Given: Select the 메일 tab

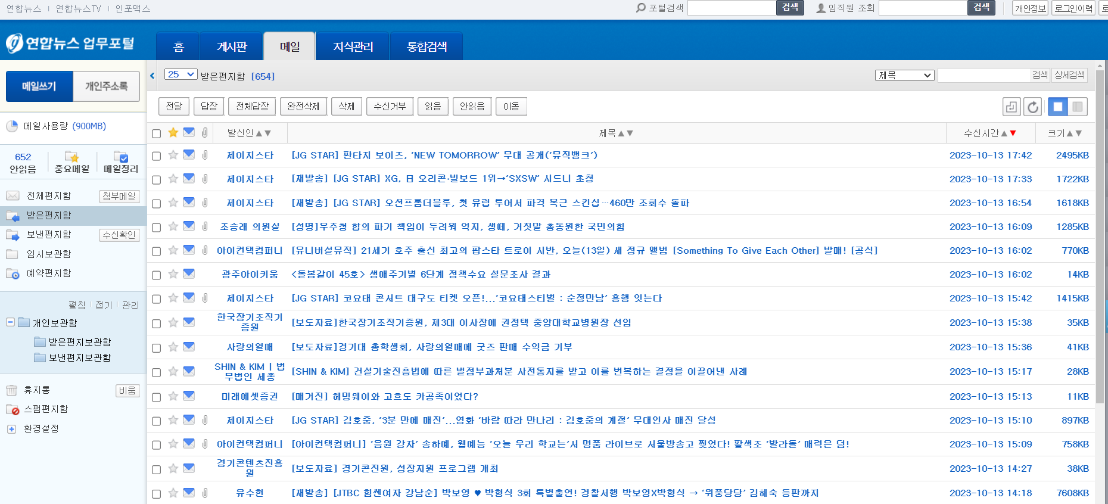Looking at the screenshot, I should pyautogui.click(x=290, y=46).
